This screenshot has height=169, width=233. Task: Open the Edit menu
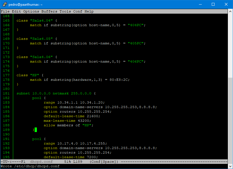click(x=16, y=11)
